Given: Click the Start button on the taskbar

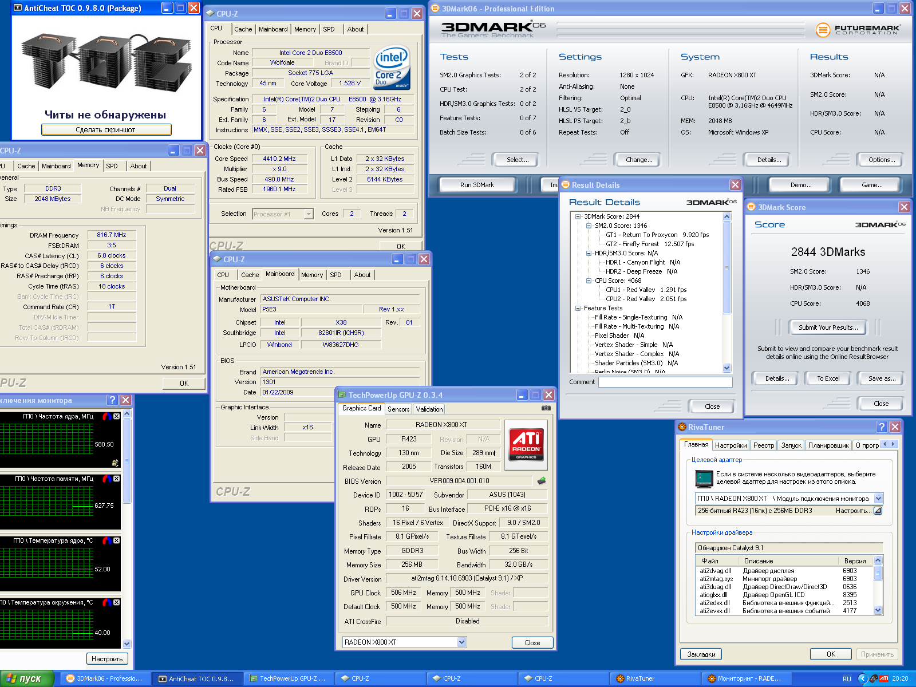Looking at the screenshot, I should point(26,678).
